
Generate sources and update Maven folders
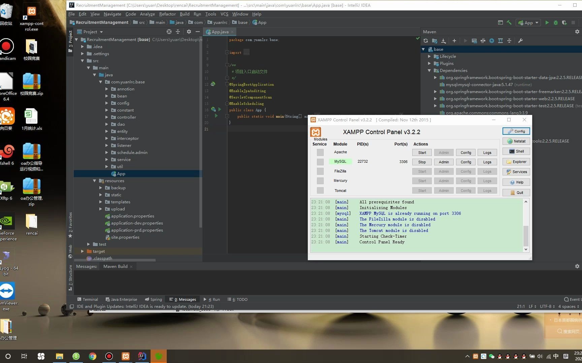pyautogui.click(x=434, y=41)
